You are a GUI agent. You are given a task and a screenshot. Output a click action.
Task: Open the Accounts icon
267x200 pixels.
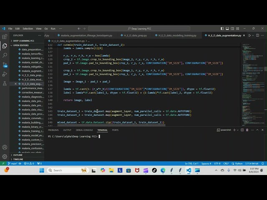[5, 147]
